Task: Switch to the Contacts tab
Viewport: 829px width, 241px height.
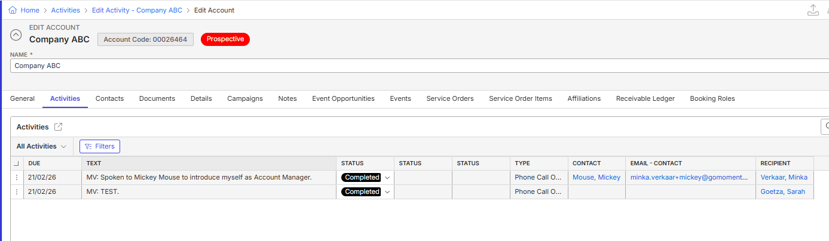Action: pyautogui.click(x=109, y=98)
